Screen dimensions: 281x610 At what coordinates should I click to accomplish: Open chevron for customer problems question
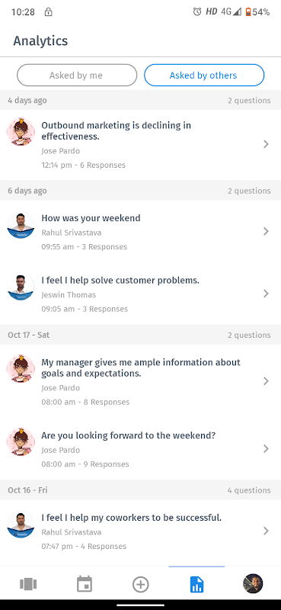tap(267, 294)
